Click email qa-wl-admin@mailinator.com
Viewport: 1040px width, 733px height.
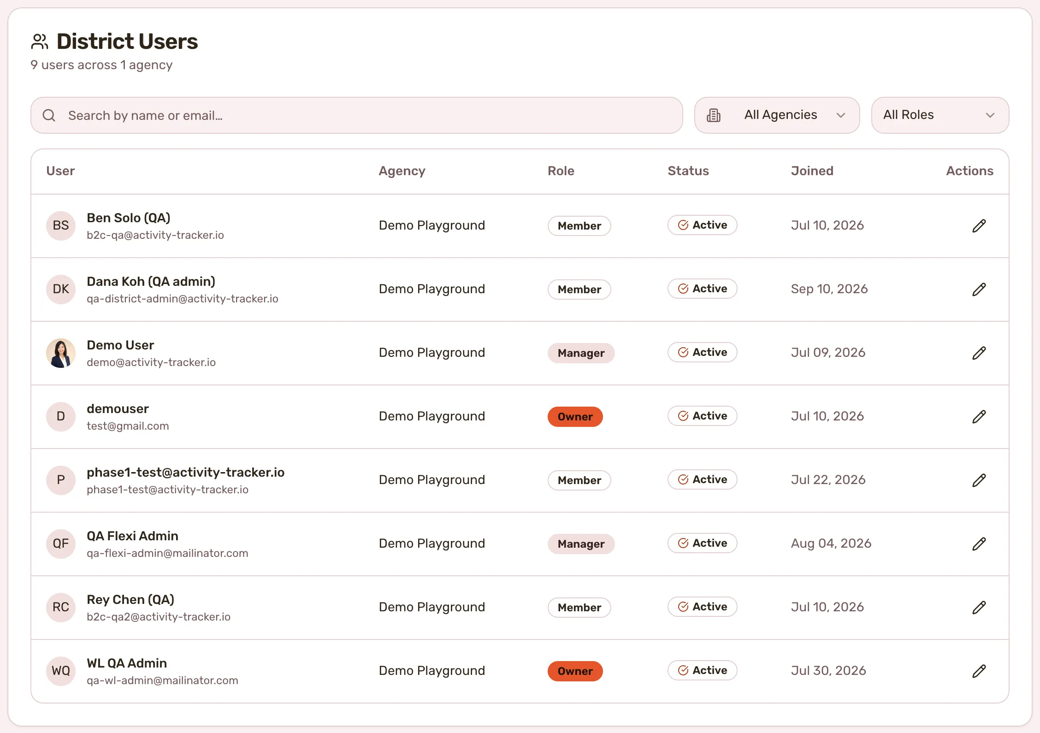(162, 680)
